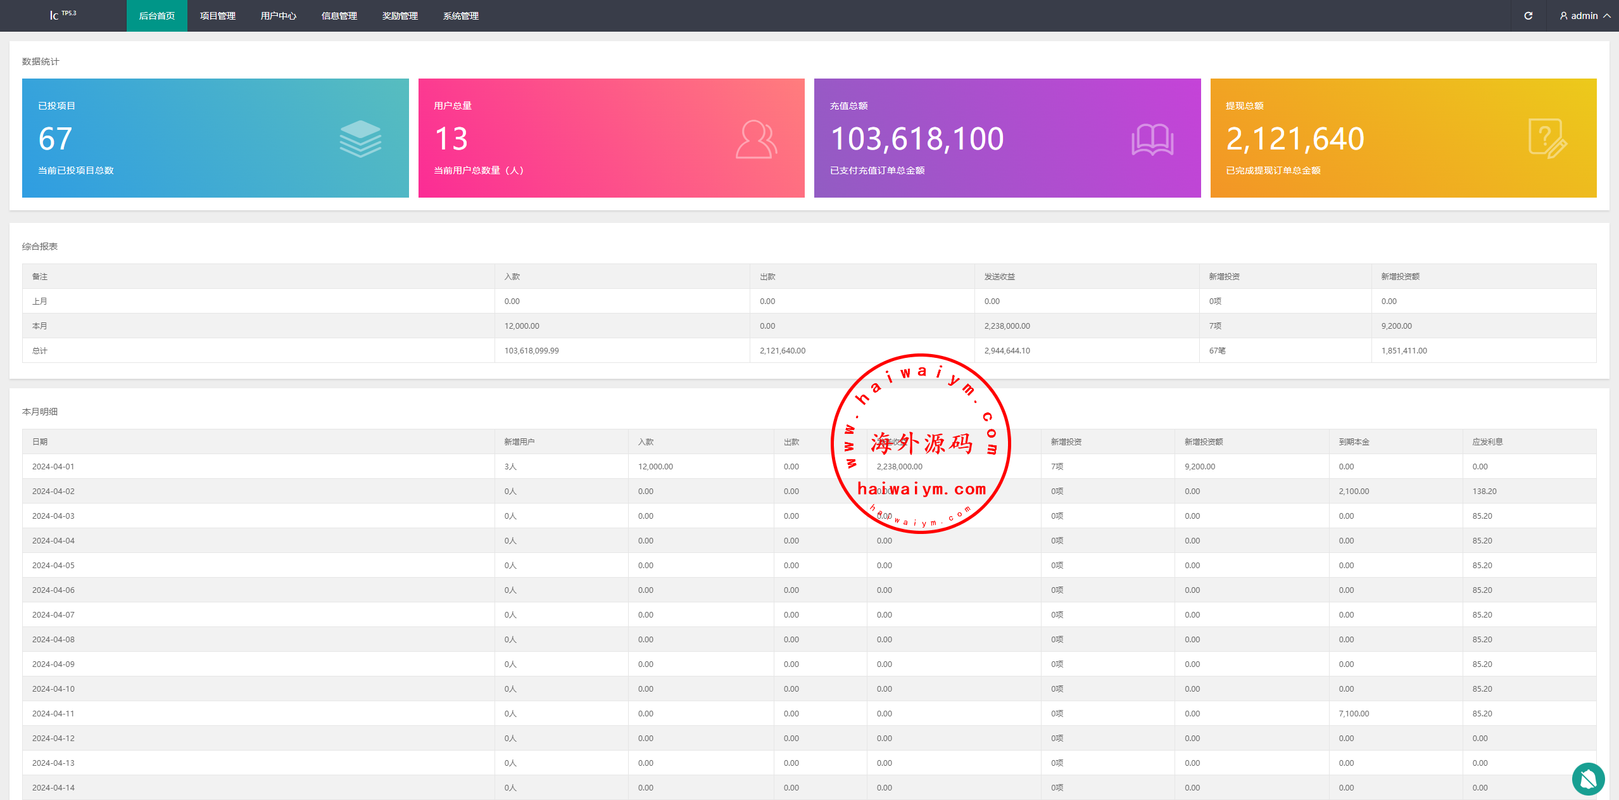Click the 103,618,100 recharge total figure
Image resolution: width=1619 pixels, height=800 pixels.
pyautogui.click(x=916, y=139)
